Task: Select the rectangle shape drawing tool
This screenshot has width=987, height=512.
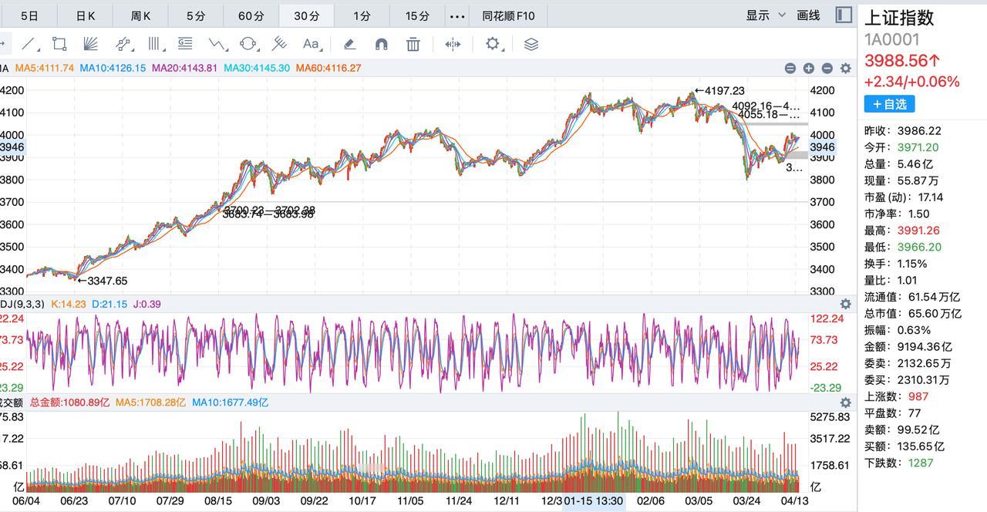Action: click(59, 44)
